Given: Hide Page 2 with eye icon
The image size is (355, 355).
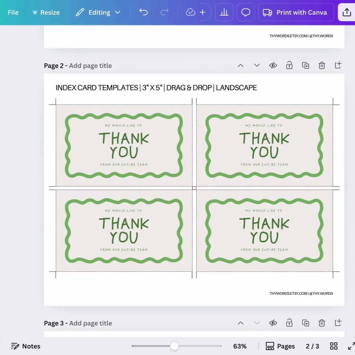Looking at the screenshot, I should pos(273,66).
